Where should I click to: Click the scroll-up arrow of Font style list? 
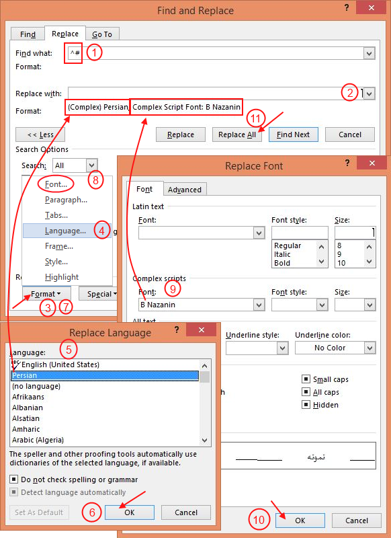point(321,246)
